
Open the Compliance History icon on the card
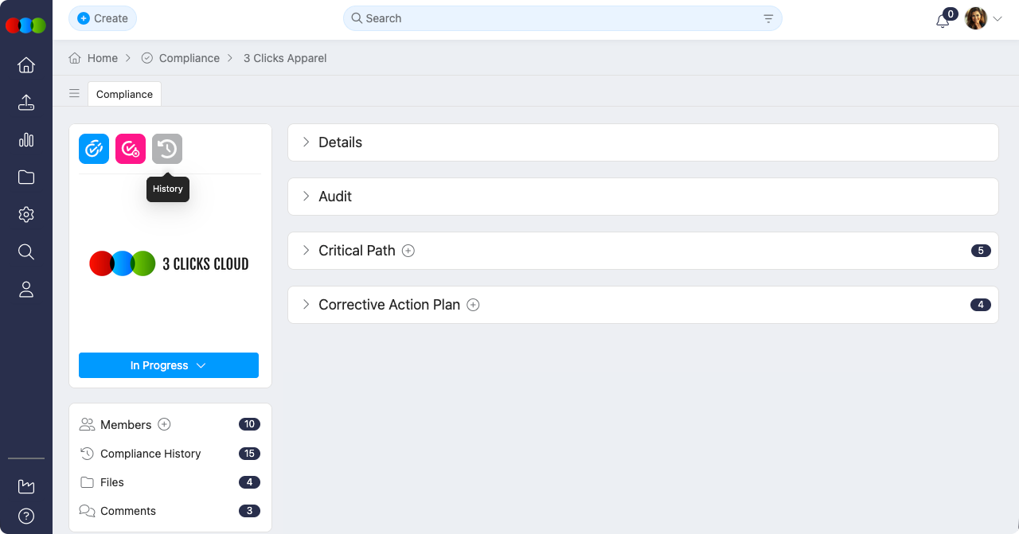click(167, 148)
